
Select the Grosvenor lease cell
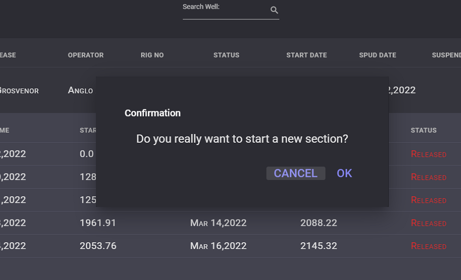coord(19,90)
